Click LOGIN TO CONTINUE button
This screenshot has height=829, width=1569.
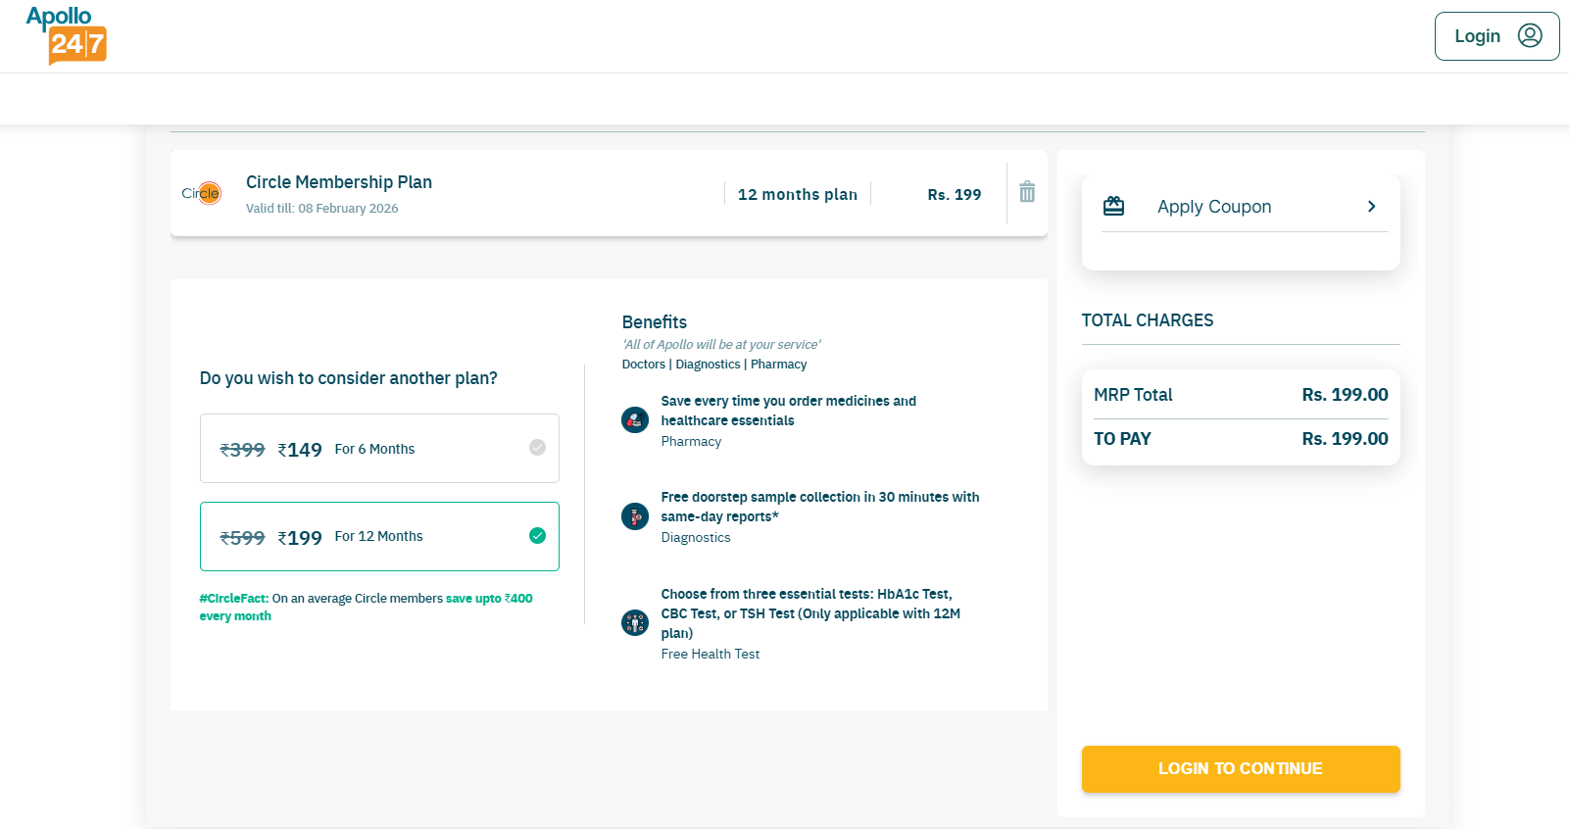(x=1241, y=769)
